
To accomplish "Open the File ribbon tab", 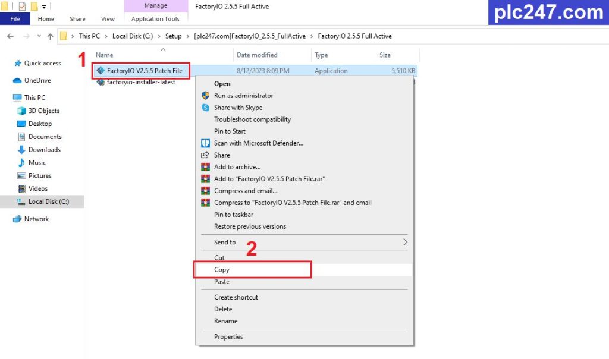I will point(15,18).
